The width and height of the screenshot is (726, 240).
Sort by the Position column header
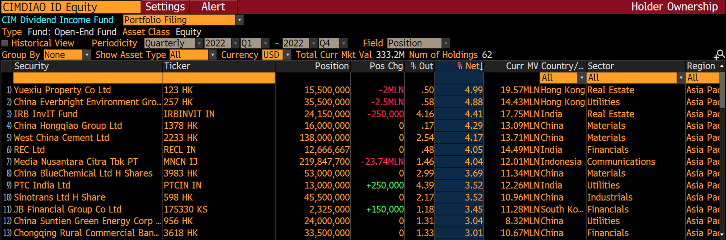[x=313, y=66]
